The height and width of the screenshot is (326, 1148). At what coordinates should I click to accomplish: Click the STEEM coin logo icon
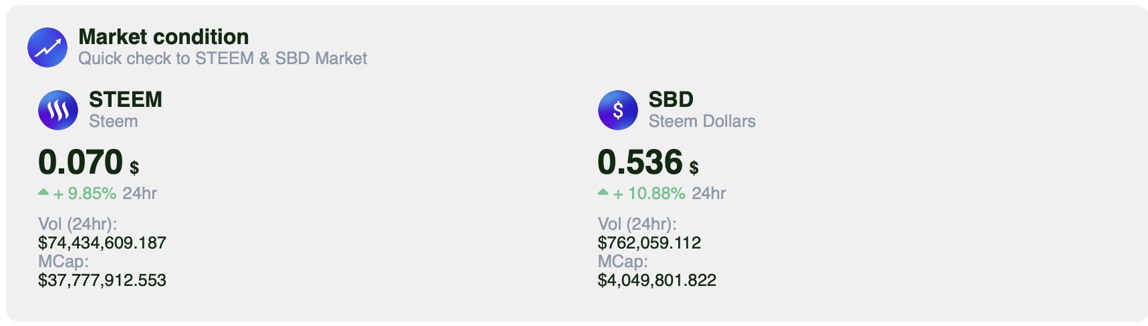click(x=58, y=110)
